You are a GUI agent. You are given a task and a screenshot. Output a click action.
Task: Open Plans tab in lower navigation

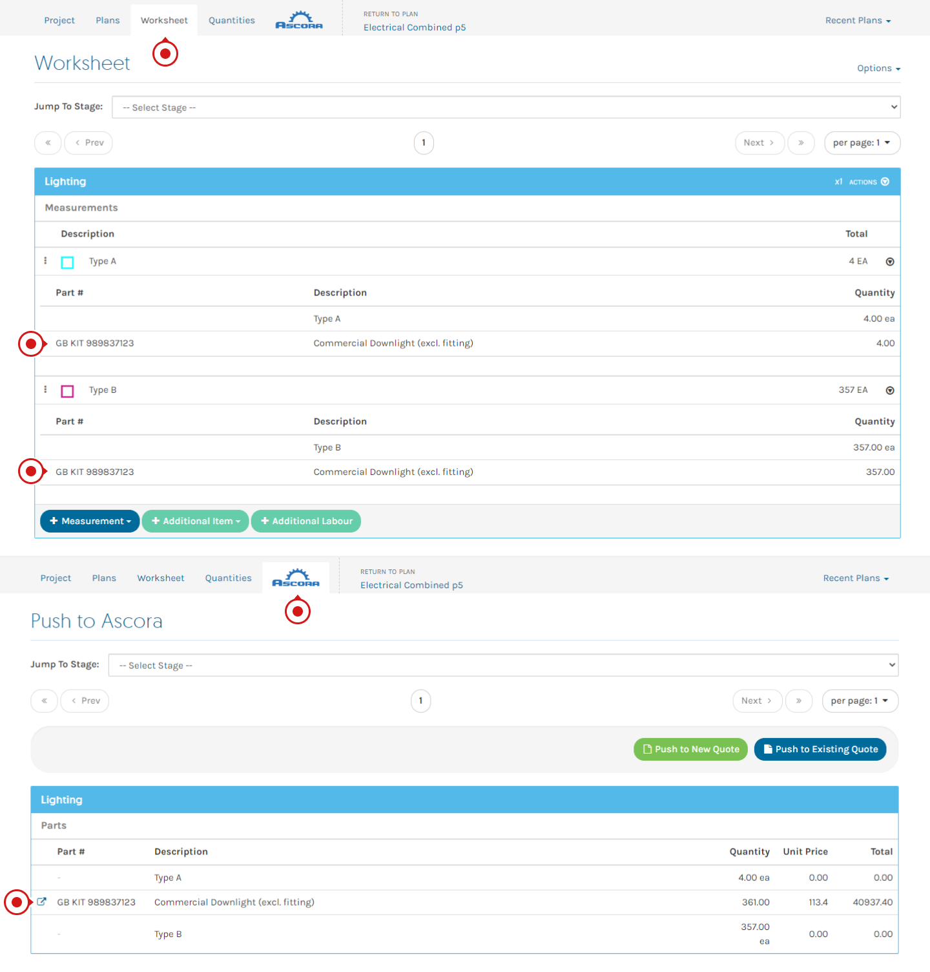coord(104,578)
